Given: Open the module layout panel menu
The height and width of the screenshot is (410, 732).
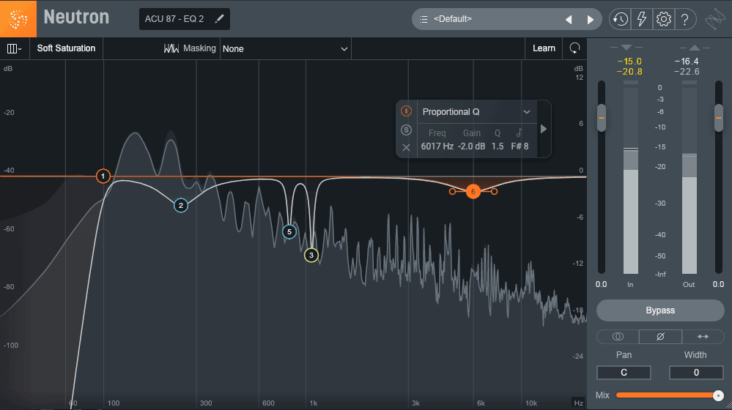Looking at the screenshot, I should [x=14, y=48].
